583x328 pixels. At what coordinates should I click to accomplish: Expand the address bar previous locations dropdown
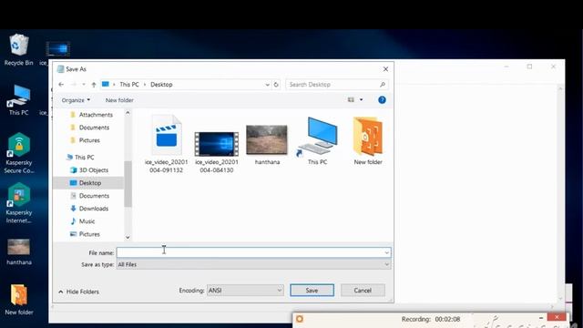267,85
